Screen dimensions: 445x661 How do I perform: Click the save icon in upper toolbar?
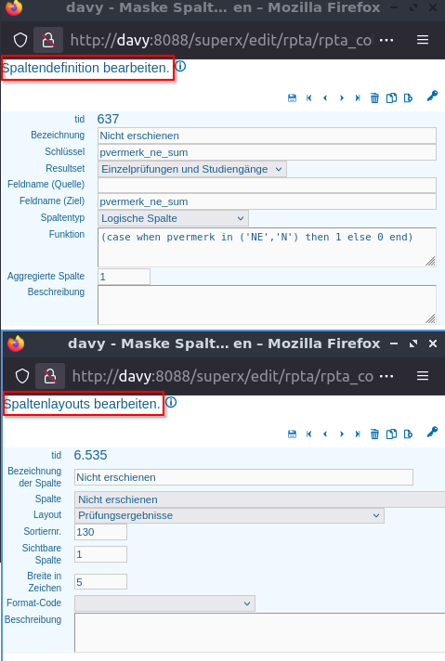pos(292,98)
